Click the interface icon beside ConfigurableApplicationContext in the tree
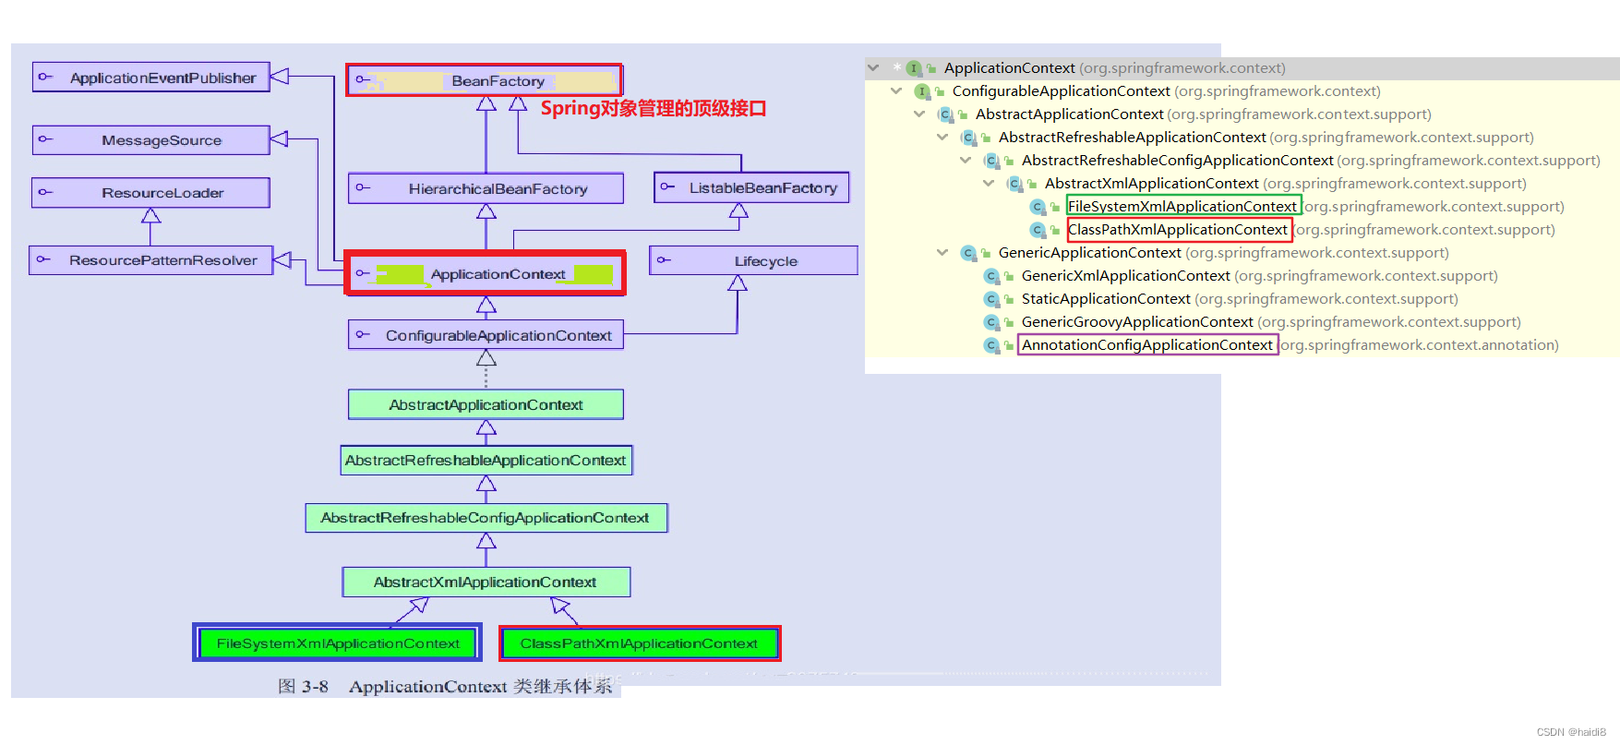This screenshot has width=1620, height=745. coord(922,91)
